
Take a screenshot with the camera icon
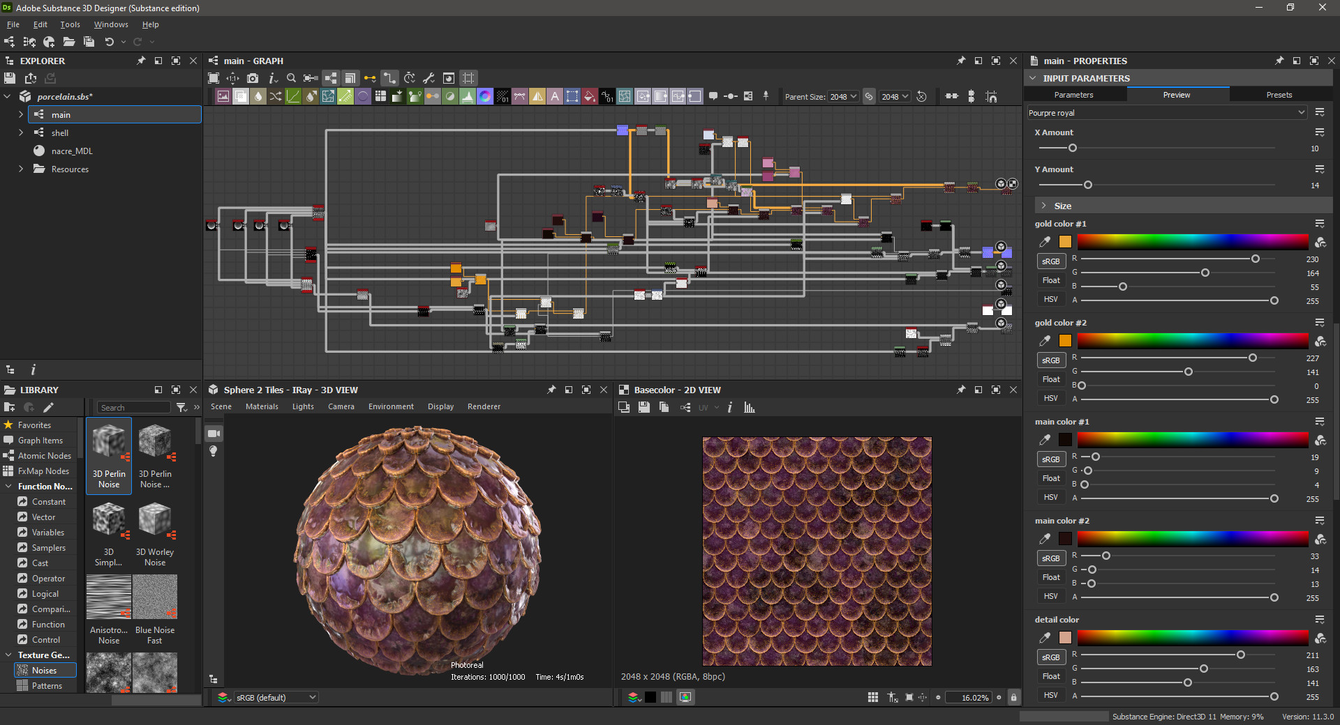[x=253, y=78]
